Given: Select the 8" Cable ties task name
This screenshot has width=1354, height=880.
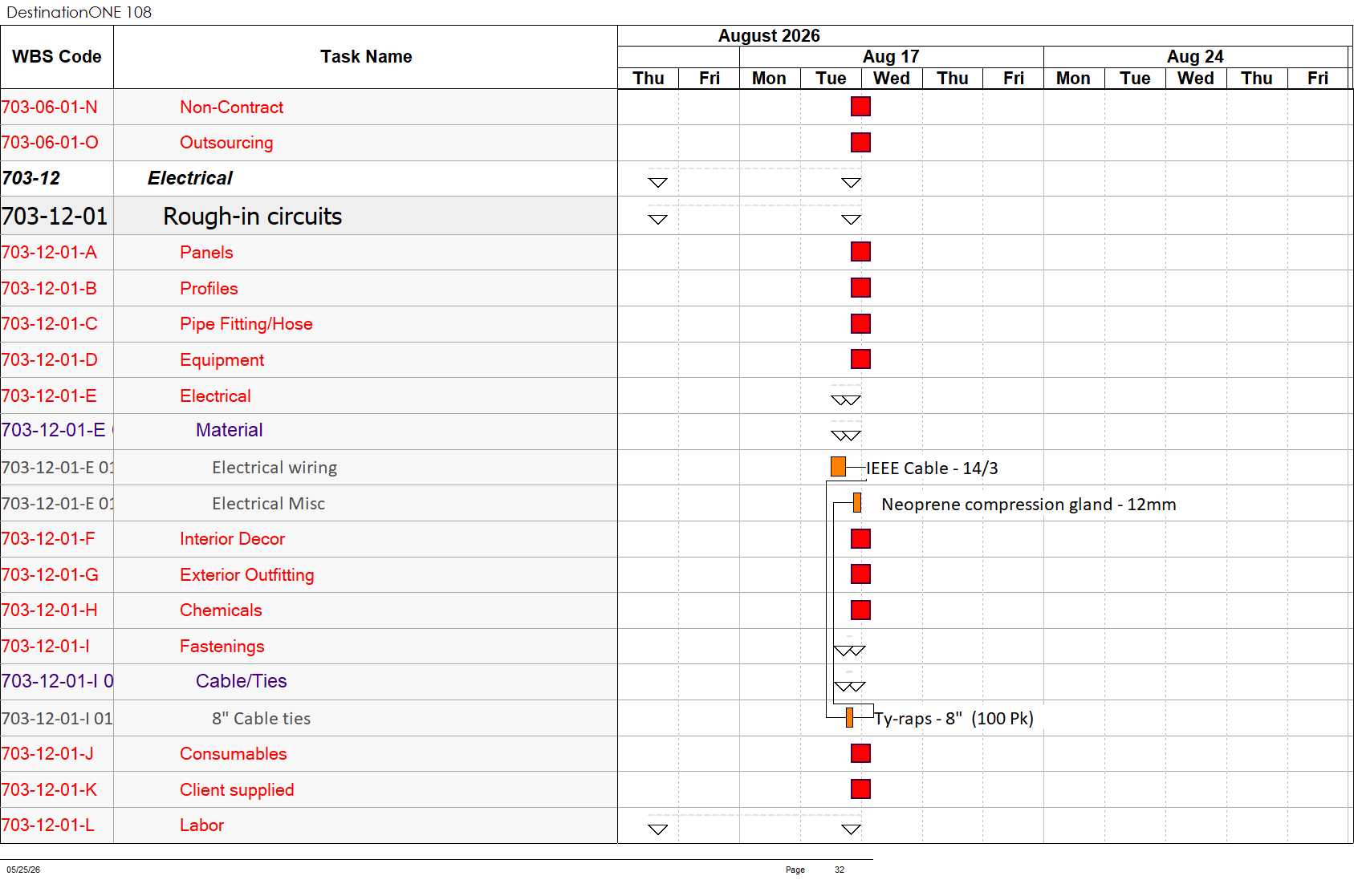Looking at the screenshot, I should [x=261, y=719].
